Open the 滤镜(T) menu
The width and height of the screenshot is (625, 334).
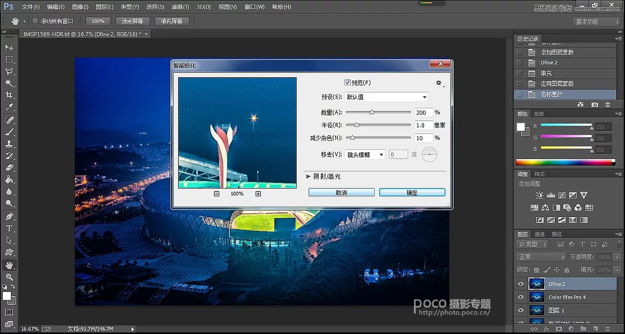point(180,7)
